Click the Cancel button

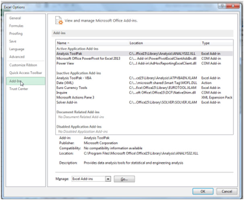point(227,192)
